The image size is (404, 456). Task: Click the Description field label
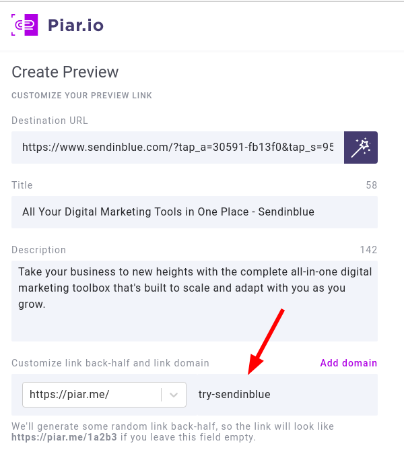click(38, 250)
